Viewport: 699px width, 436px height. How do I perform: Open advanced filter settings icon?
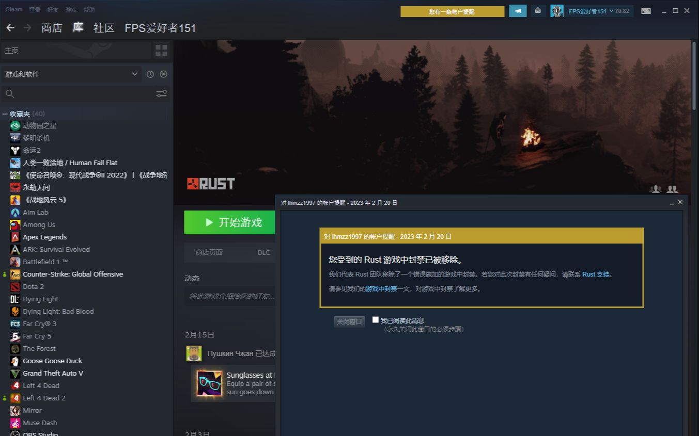[x=162, y=93]
